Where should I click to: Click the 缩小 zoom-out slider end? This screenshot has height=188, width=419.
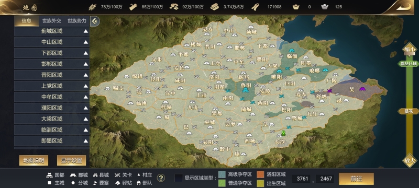(410, 49)
